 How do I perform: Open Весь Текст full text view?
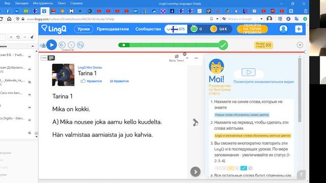point(177,58)
